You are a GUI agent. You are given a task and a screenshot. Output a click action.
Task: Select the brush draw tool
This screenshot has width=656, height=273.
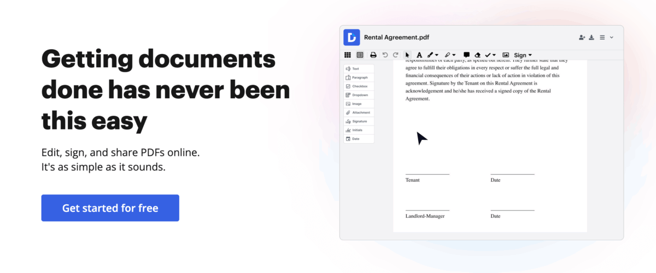[430, 55]
